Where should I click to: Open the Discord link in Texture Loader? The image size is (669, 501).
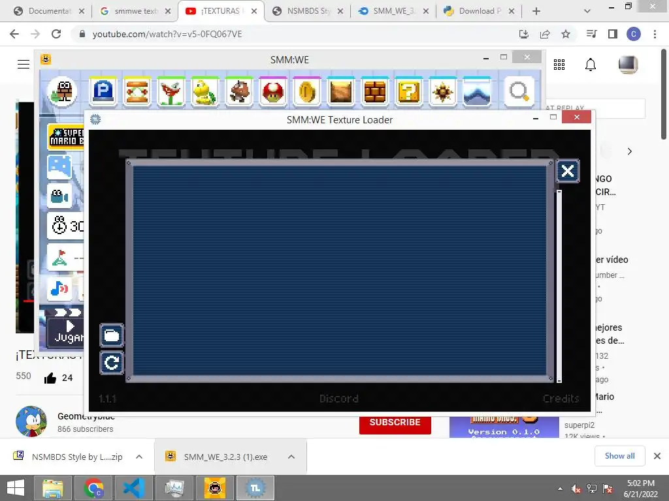tap(339, 399)
